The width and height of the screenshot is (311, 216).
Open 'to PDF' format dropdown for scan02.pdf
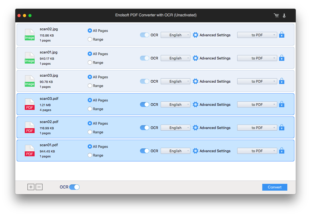[257, 128]
